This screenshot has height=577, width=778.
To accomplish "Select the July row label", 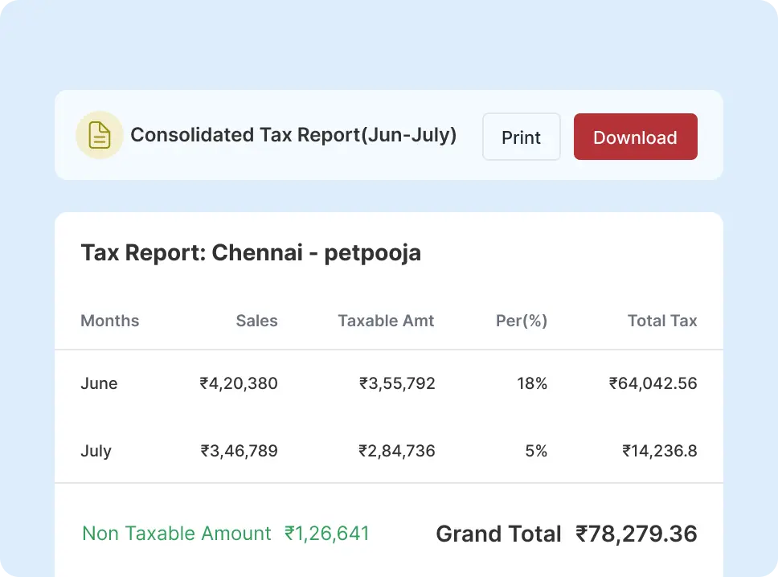I will (x=96, y=451).
